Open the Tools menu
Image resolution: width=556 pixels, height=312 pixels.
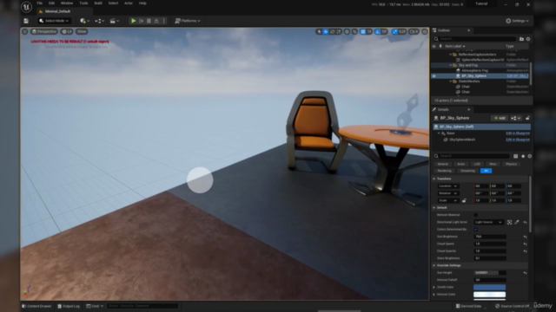(83, 3)
